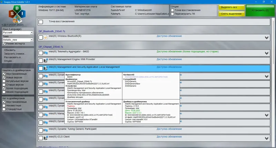Screen dimensions: 276x148
Task: Open the Тема dropdown showing Metallic_new
Action: coord(18,40)
